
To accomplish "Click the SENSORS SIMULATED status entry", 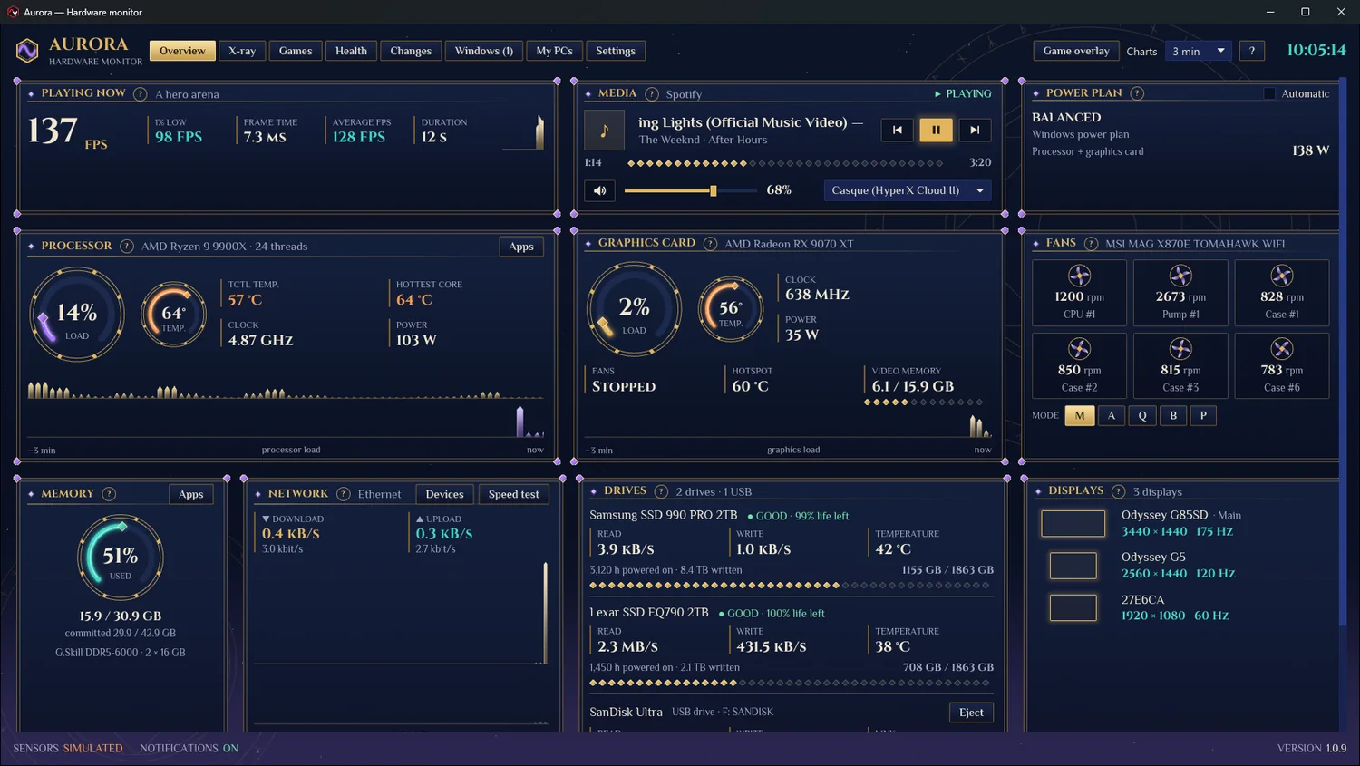I will pyautogui.click(x=68, y=748).
